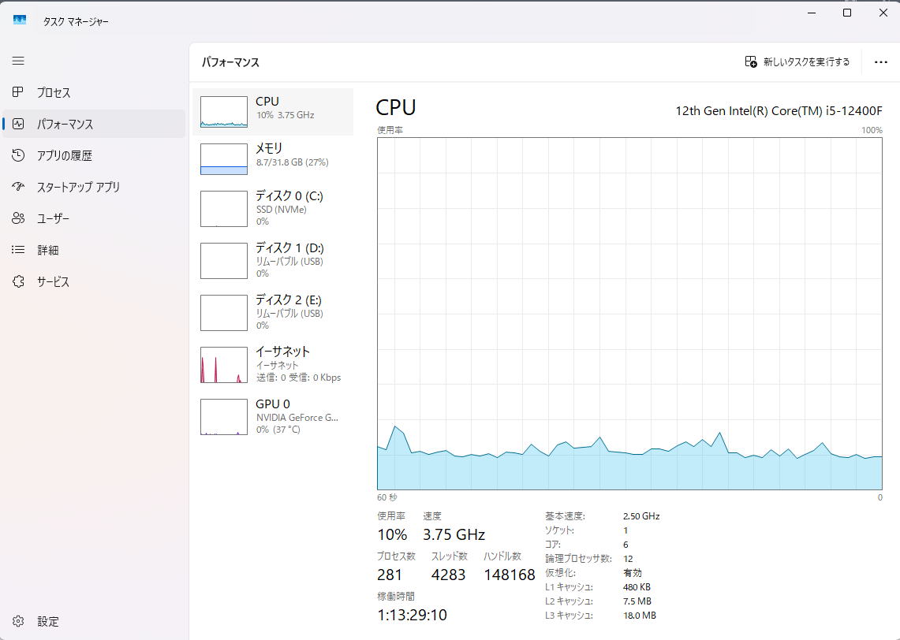
Task: Open the プロセス page icon
Action: (x=18, y=92)
